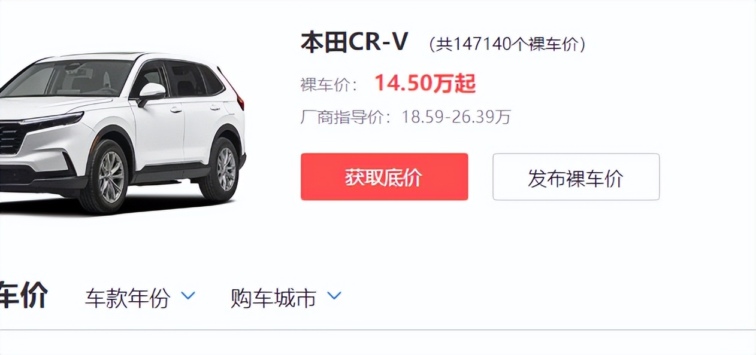Image resolution: width=756 pixels, height=355 pixels.
Task: Open the 车款年份 filter dropdown
Action: pos(140,297)
